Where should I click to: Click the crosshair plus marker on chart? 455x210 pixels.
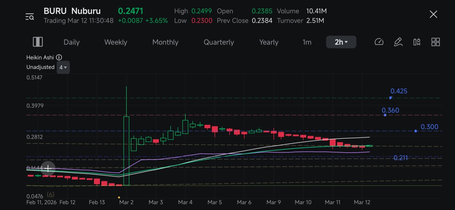click(48, 168)
